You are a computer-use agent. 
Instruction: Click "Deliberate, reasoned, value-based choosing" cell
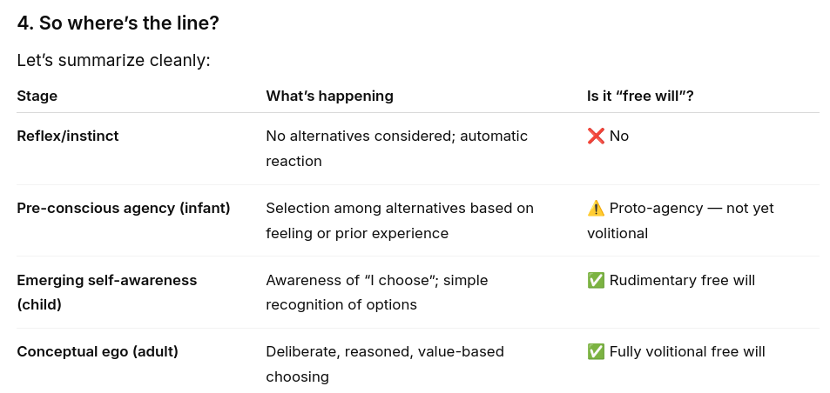coord(385,364)
